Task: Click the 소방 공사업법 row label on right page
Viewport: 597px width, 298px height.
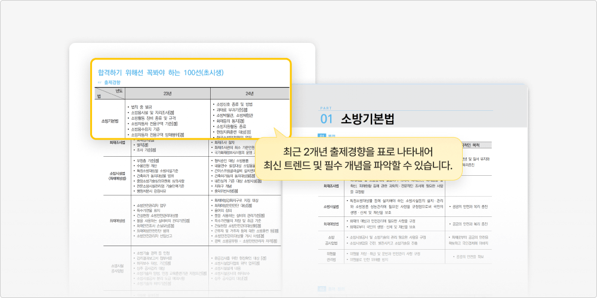Action: [x=331, y=240]
